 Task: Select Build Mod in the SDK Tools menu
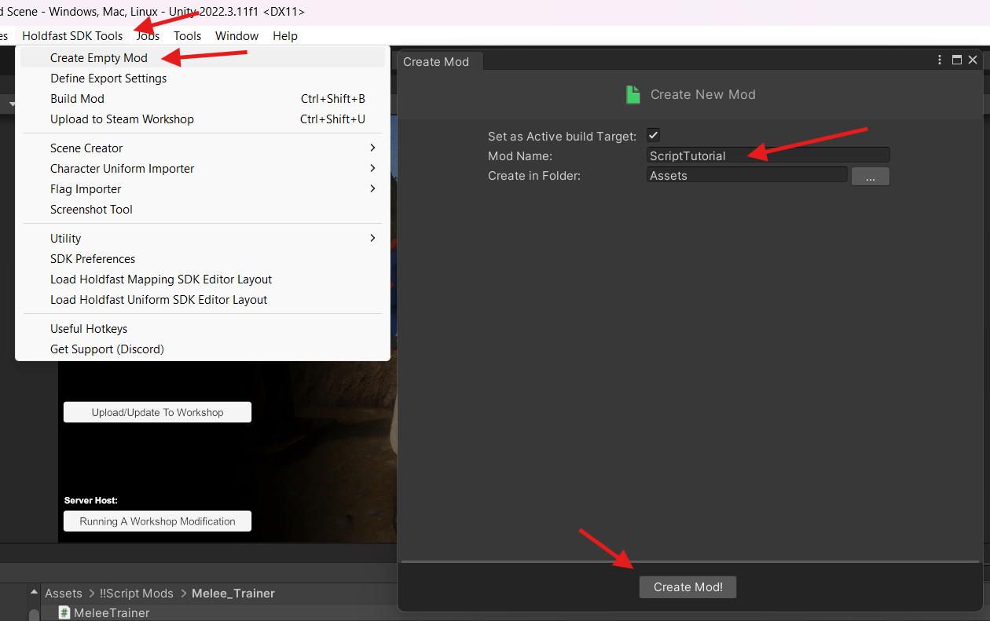coord(77,99)
